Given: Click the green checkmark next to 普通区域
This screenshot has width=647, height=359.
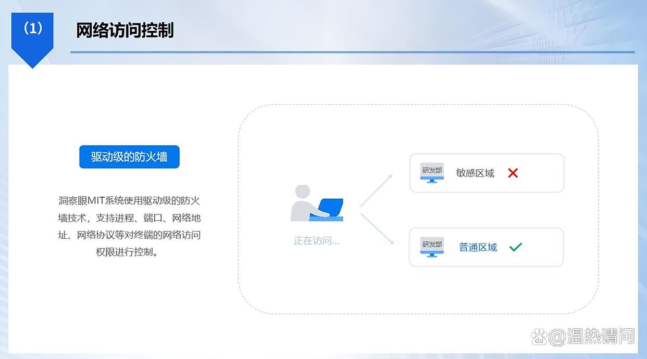Looking at the screenshot, I should click(x=516, y=247).
